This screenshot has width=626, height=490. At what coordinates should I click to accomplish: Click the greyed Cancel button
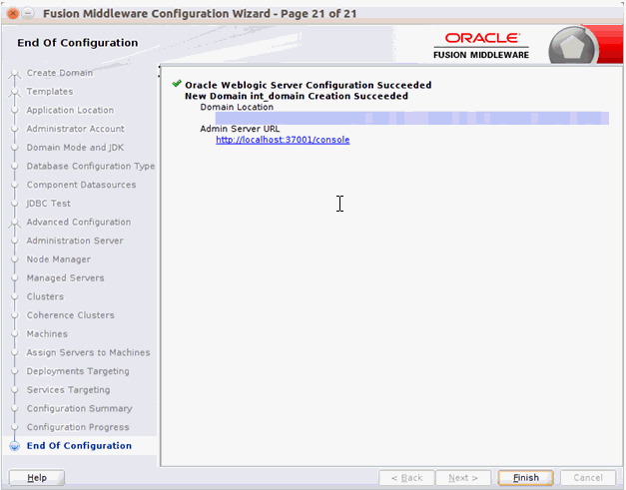coord(588,478)
